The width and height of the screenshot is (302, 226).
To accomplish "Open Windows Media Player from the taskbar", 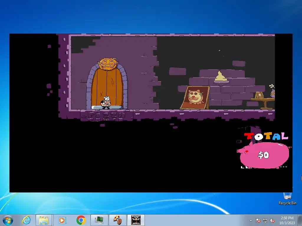I will pos(62,220).
